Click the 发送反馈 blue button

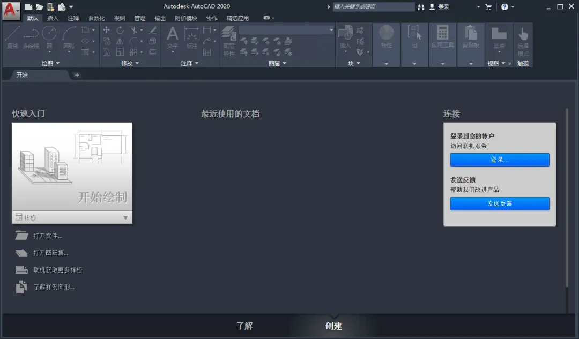pos(500,204)
